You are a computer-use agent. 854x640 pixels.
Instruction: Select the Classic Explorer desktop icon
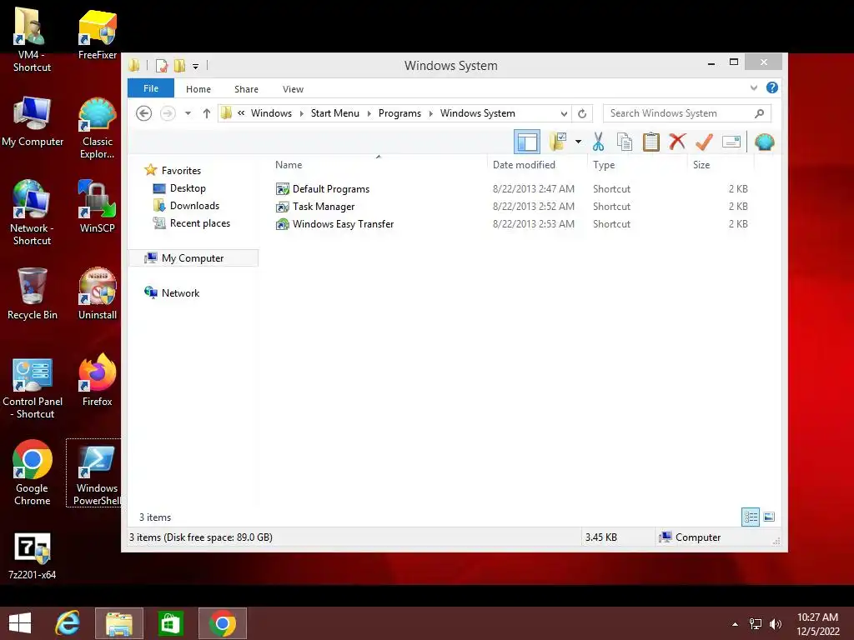pyautogui.click(x=97, y=128)
